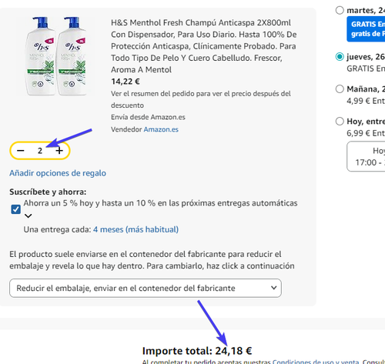Click the quantity value 2 field

(x=40, y=151)
